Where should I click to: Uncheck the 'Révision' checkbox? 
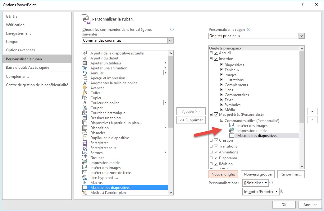pyautogui.click(x=216, y=164)
